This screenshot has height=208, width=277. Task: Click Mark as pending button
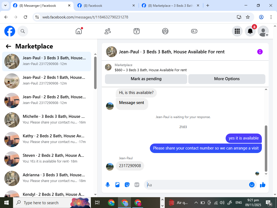tap(146, 79)
